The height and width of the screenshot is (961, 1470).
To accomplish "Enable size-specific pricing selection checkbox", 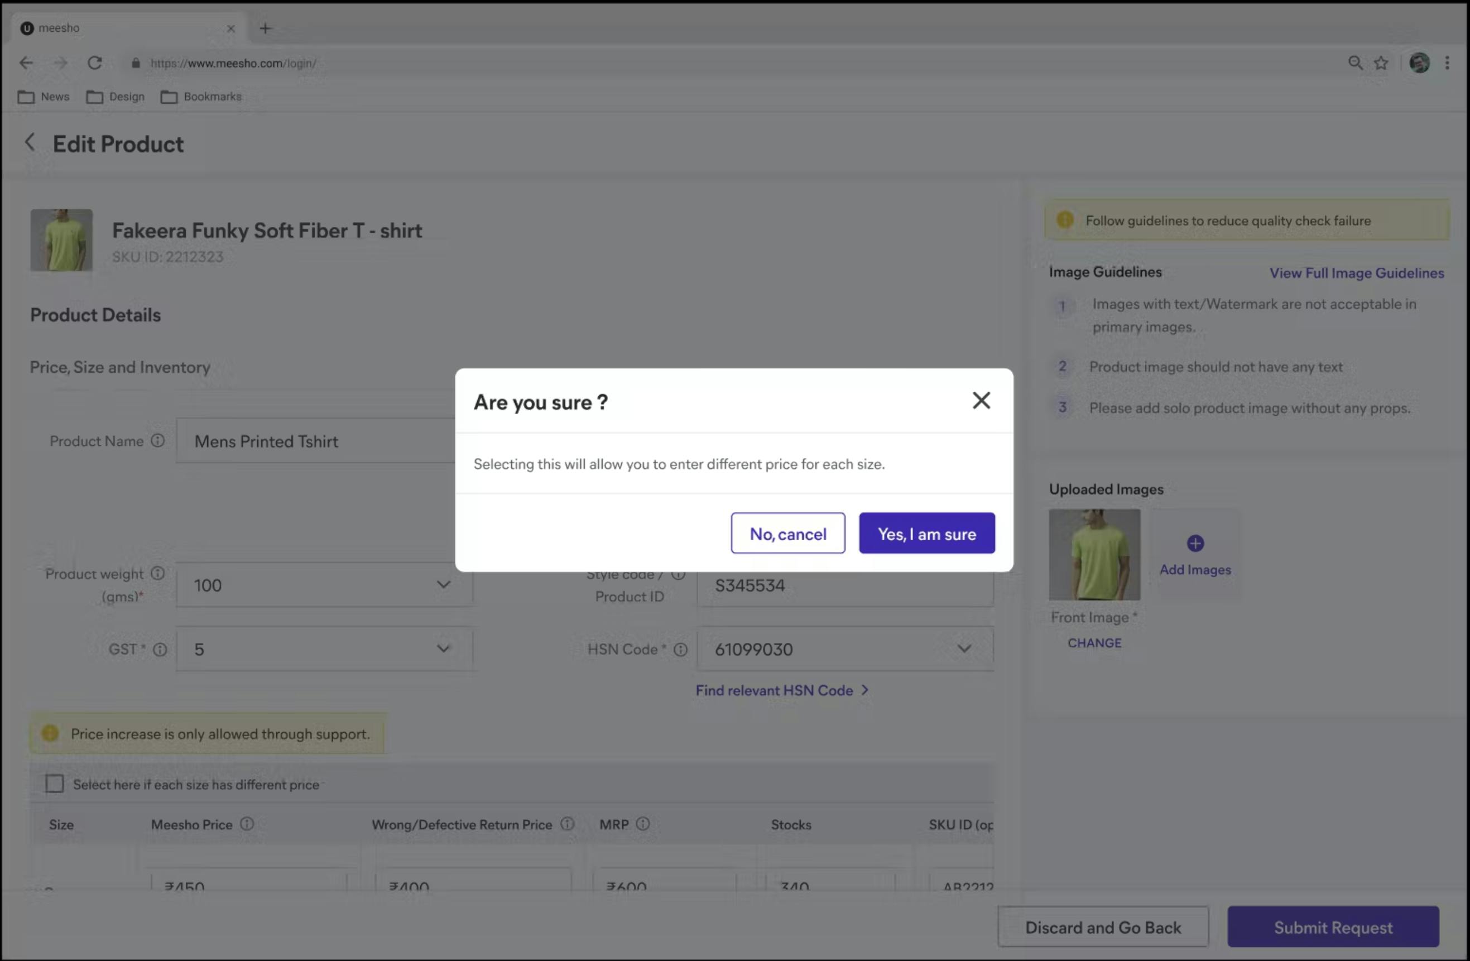I will pyautogui.click(x=52, y=783).
